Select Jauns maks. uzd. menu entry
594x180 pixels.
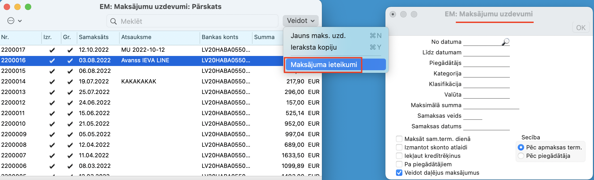coord(318,36)
